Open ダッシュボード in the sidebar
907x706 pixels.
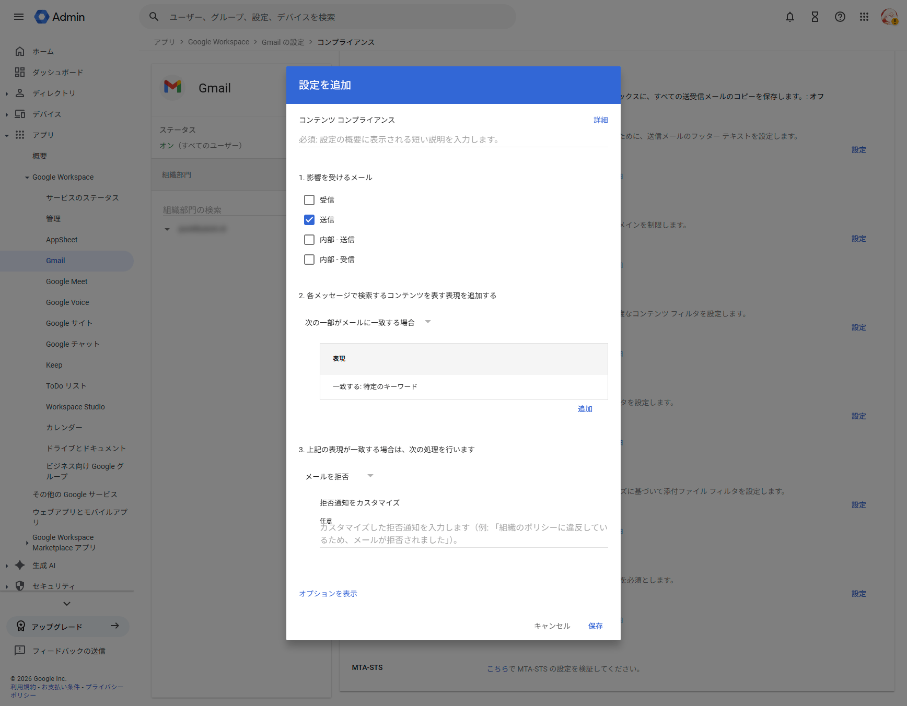pyautogui.click(x=57, y=72)
